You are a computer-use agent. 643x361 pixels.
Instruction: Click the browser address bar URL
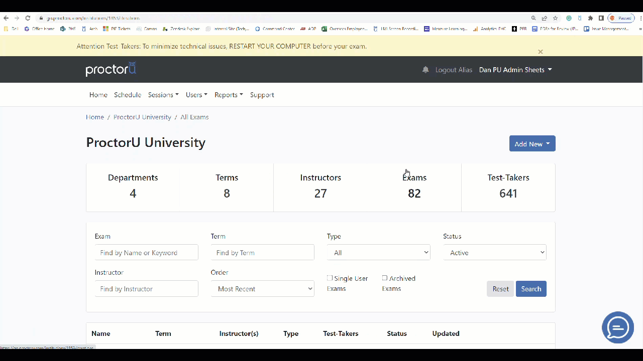pyautogui.click(x=93, y=18)
